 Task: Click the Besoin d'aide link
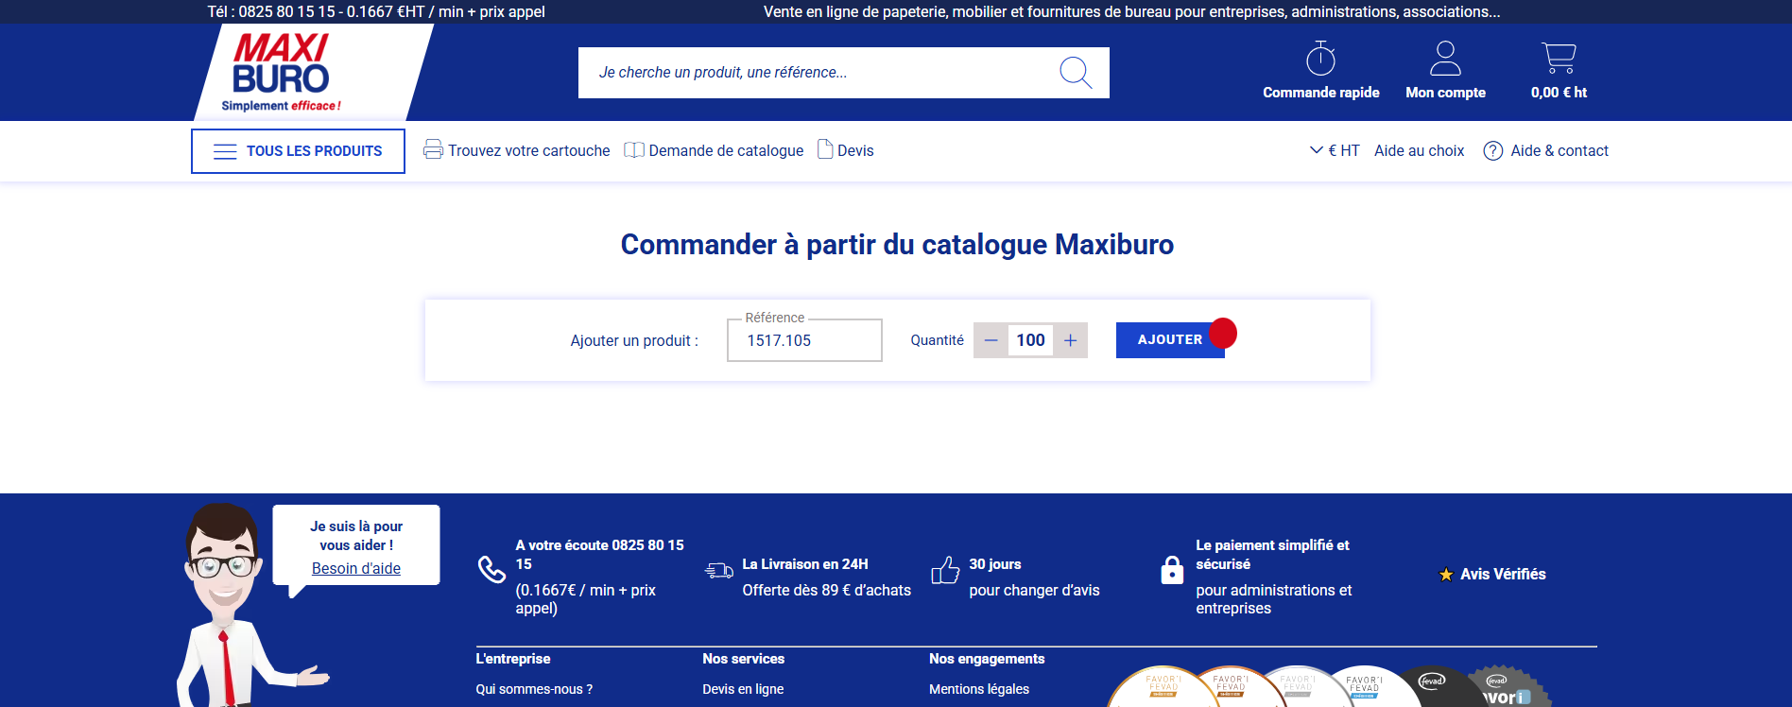pyautogui.click(x=356, y=568)
